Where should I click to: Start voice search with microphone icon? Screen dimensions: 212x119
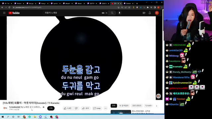point(119,13)
